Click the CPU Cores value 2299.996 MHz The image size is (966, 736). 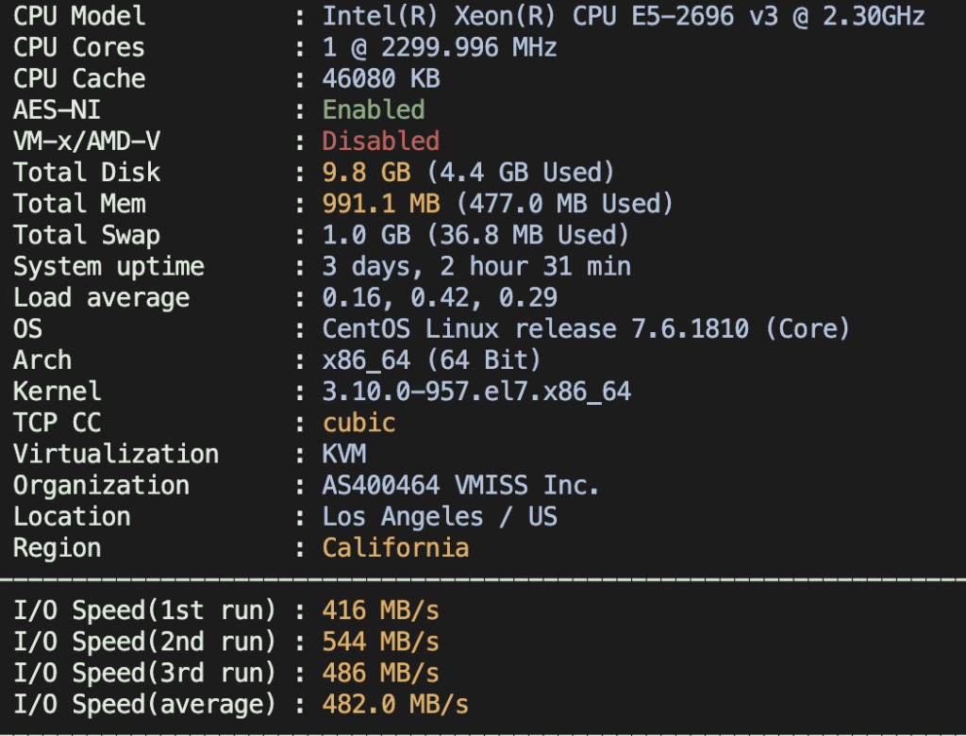[x=440, y=47]
